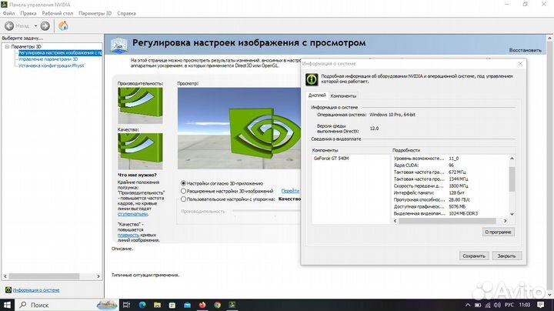Viewport: 554px width, 311px height.
Task: Go to Home via house icon
Action: [x=63, y=26]
